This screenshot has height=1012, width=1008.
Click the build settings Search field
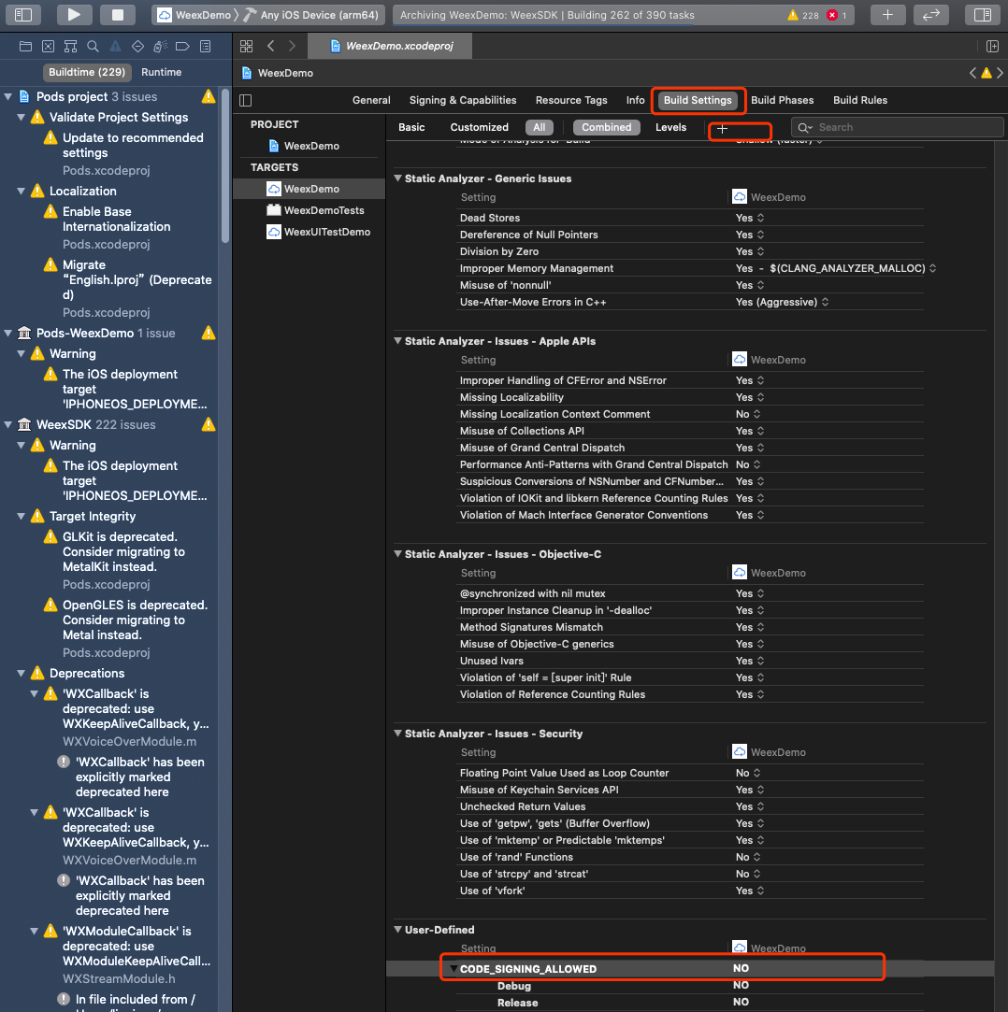[x=898, y=127]
